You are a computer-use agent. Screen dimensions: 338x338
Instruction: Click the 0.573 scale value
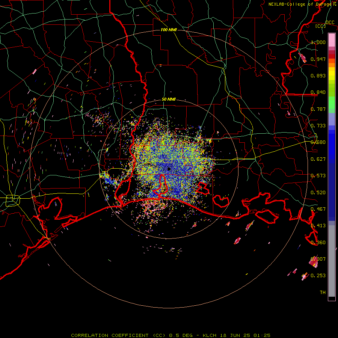click(x=318, y=176)
